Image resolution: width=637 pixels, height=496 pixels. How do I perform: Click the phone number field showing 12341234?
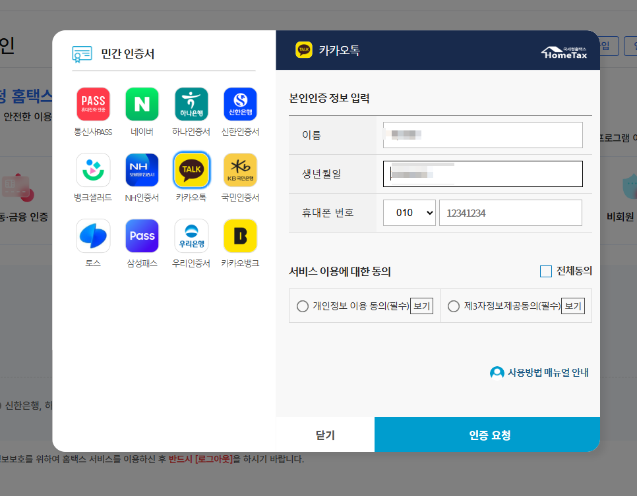[510, 213]
